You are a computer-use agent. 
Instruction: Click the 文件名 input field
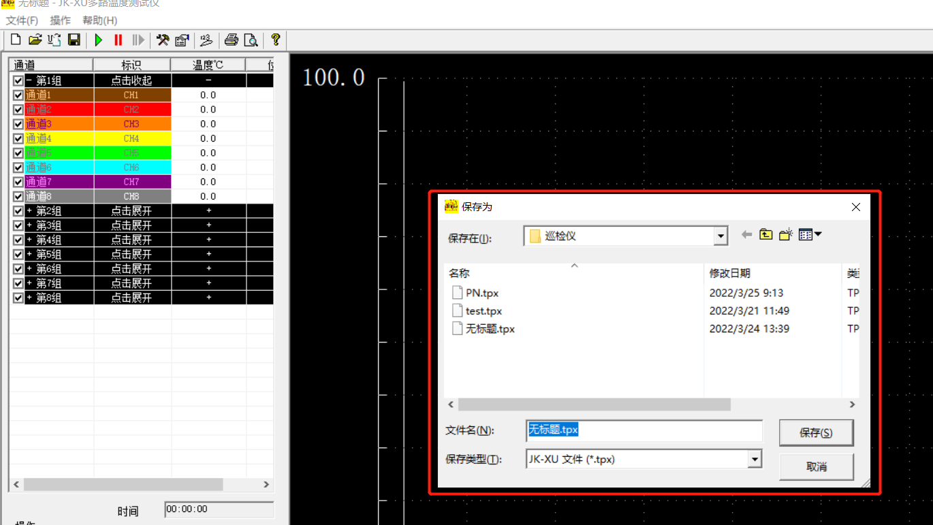(644, 430)
